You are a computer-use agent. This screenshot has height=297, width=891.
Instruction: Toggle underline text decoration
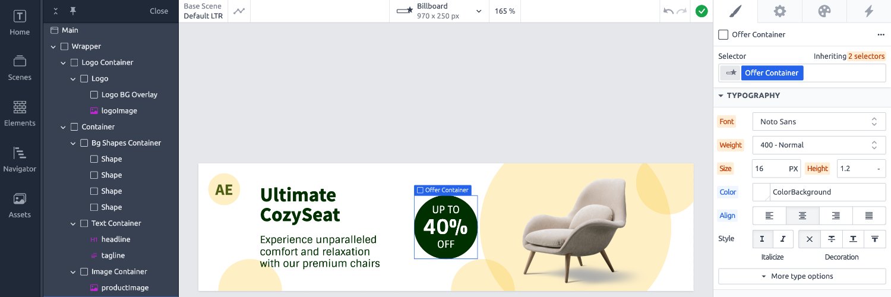(x=853, y=239)
